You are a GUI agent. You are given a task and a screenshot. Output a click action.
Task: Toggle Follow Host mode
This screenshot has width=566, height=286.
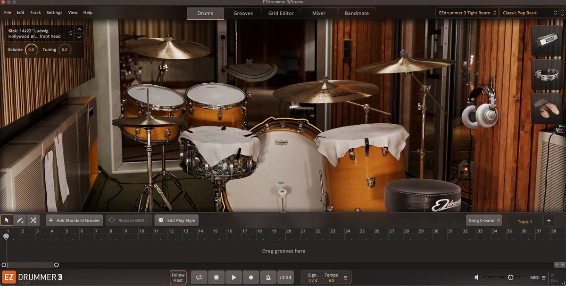[178, 278]
